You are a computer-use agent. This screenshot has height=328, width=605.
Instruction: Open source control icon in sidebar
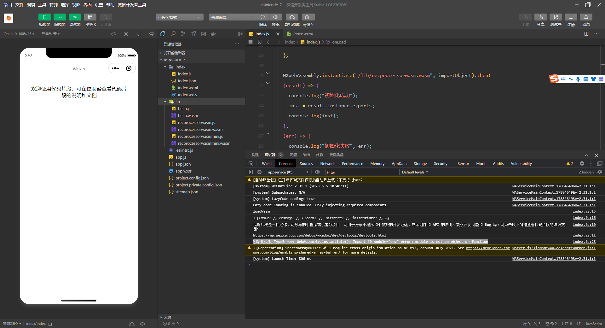click(x=183, y=34)
